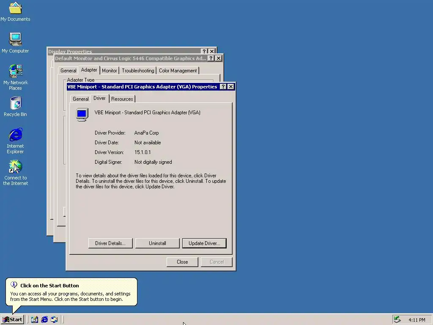Close the VBE Miniport properties with X
This screenshot has width=433, height=325.
(231, 87)
